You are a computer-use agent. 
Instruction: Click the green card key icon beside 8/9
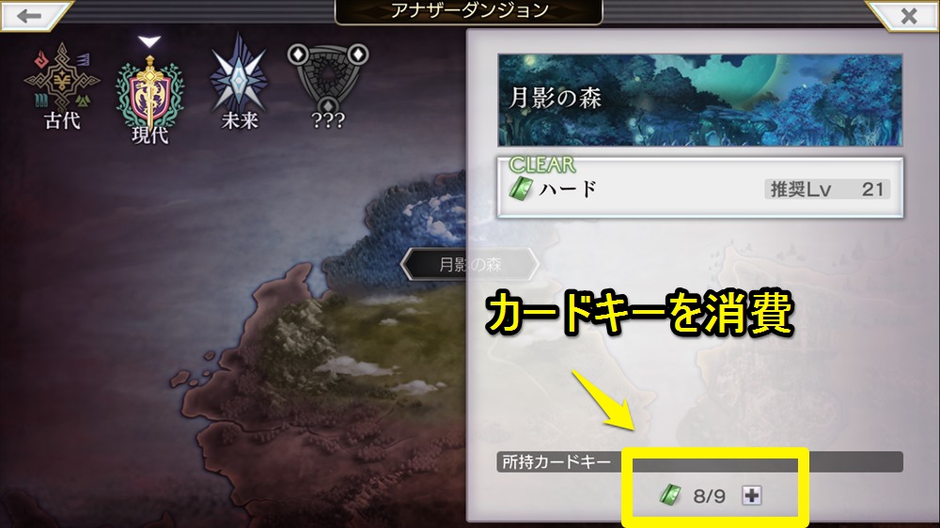coord(671,495)
